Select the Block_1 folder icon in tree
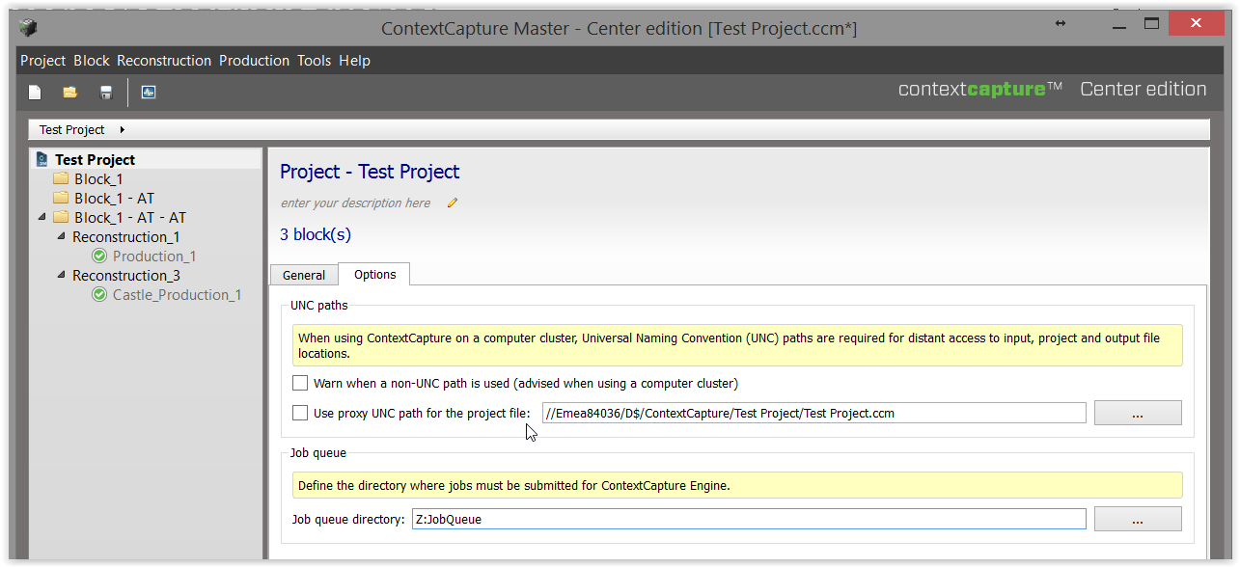Screen dimensions: 1240x567 (61, 178)
